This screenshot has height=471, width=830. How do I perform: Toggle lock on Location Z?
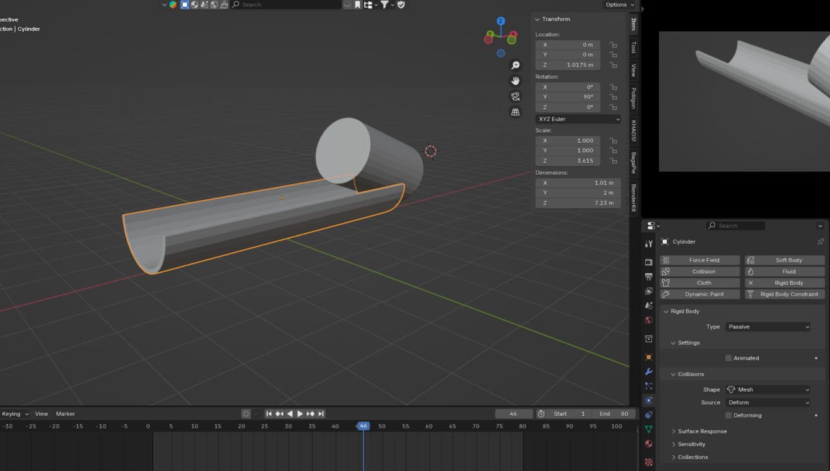point(613,65)
